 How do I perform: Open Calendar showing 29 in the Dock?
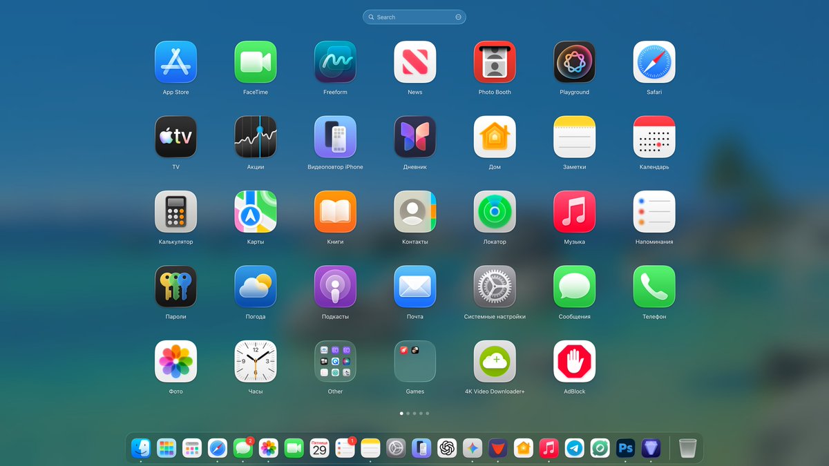coord(319,448)
